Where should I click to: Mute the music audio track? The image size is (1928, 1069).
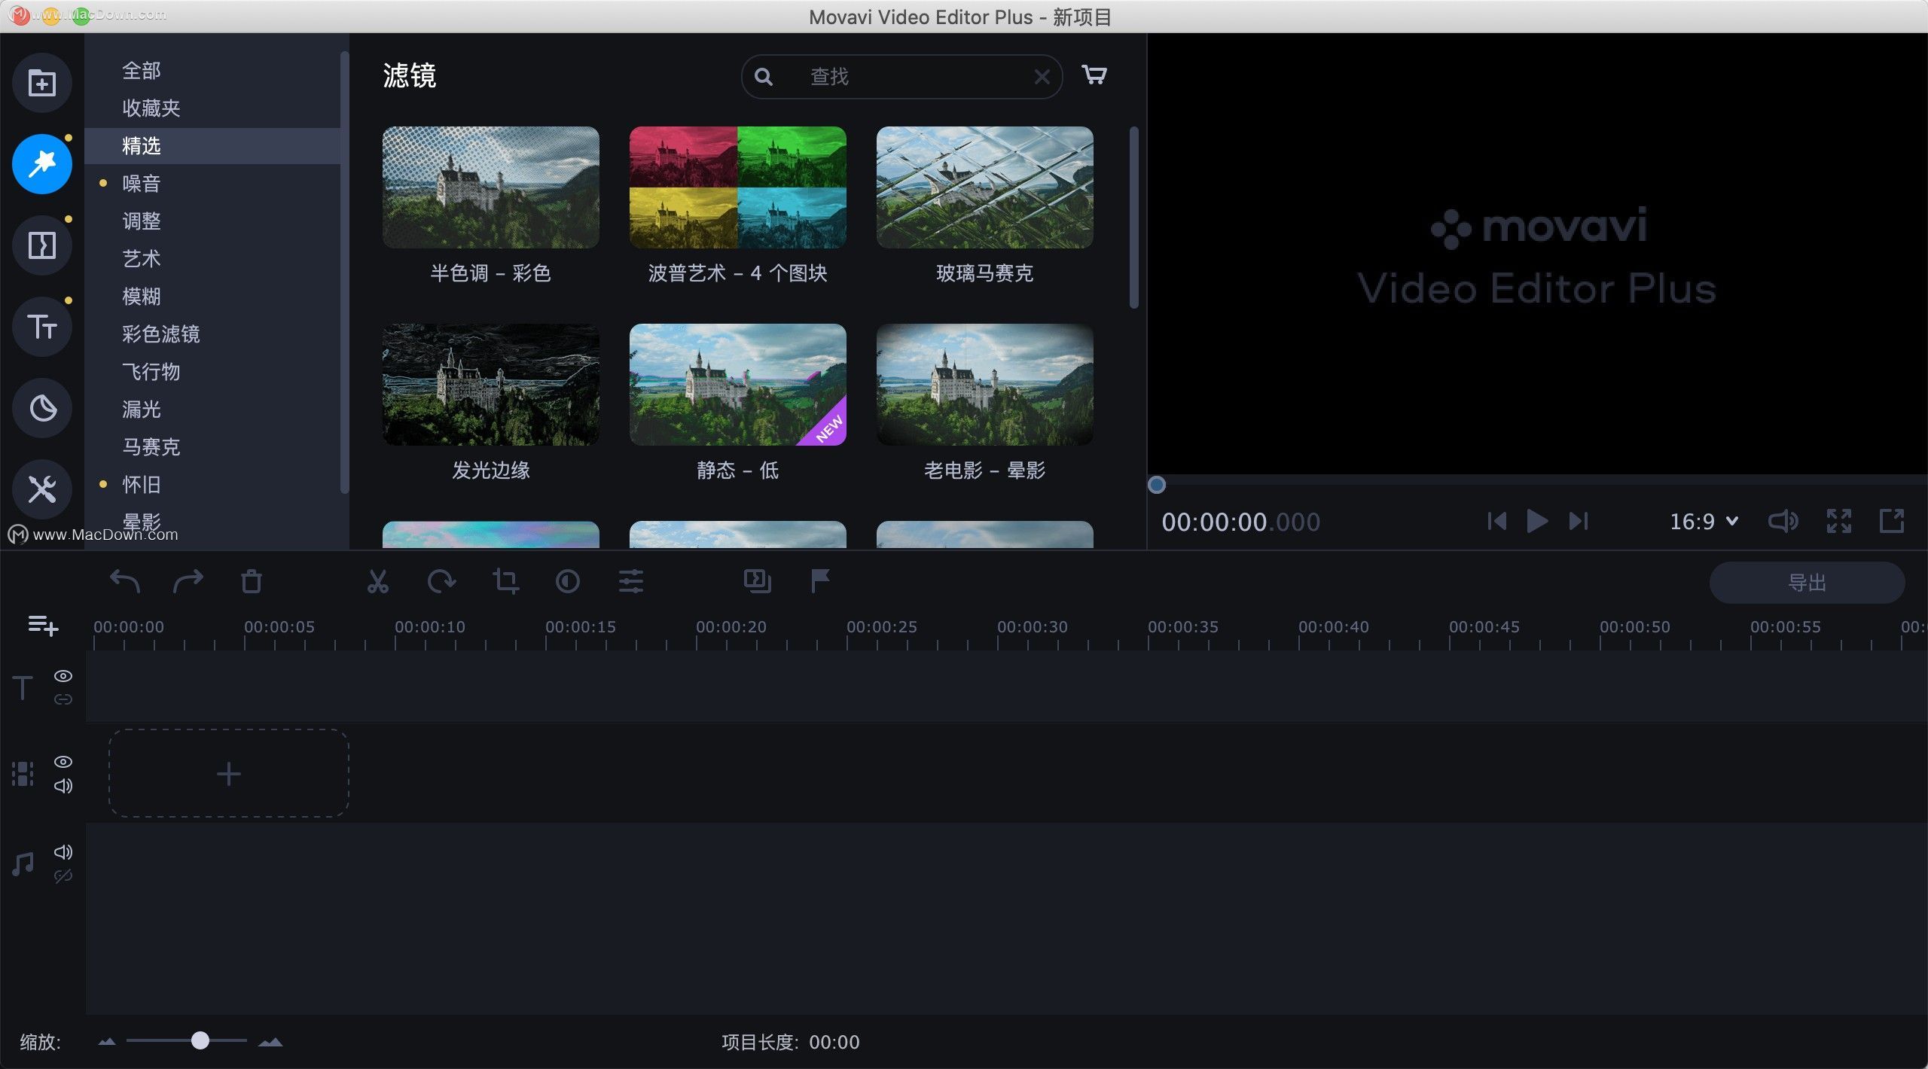63,852
